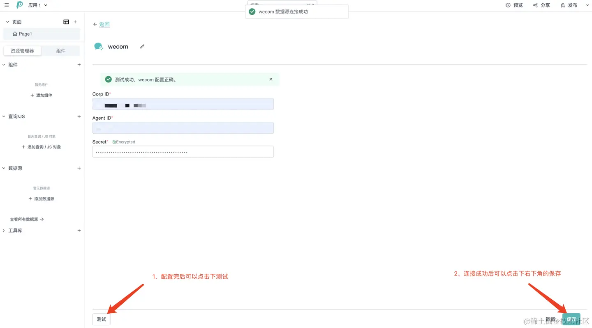Click plus icon in 组件 section header
This screenshot has width=592, height=328.
(x=79, y=65)
